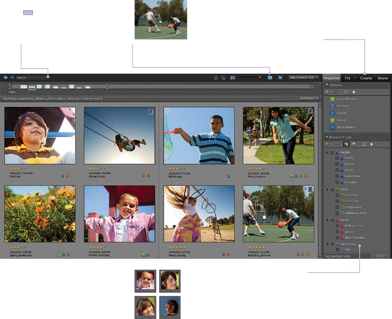Switch to the Share tab

pos(382,78)
